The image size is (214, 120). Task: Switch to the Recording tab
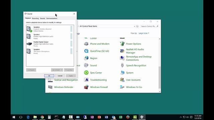(35, 18)
